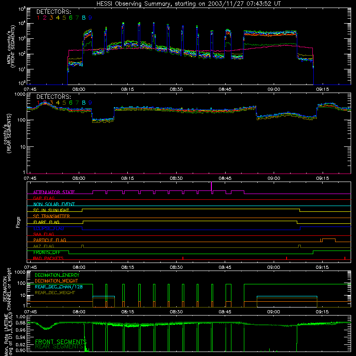Click the 0.94 tick on the livetime axis
Image resolution: width=356 pixels, height=356 pixels.
click(x=20, y=337)
